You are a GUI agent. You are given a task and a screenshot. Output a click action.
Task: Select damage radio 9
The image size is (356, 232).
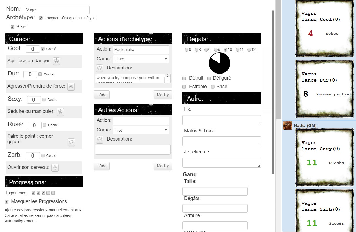pos(216,50)
